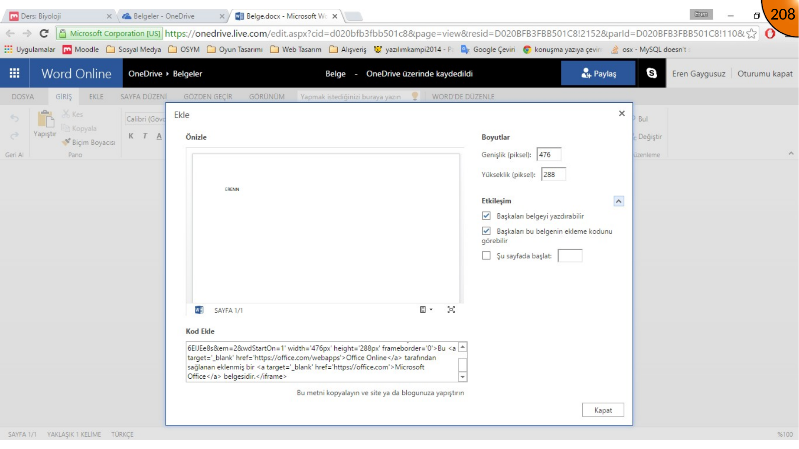This screenshot has width=799, height=449.
Task: Open the preview view options menu
Action: [x=426, y=310]
